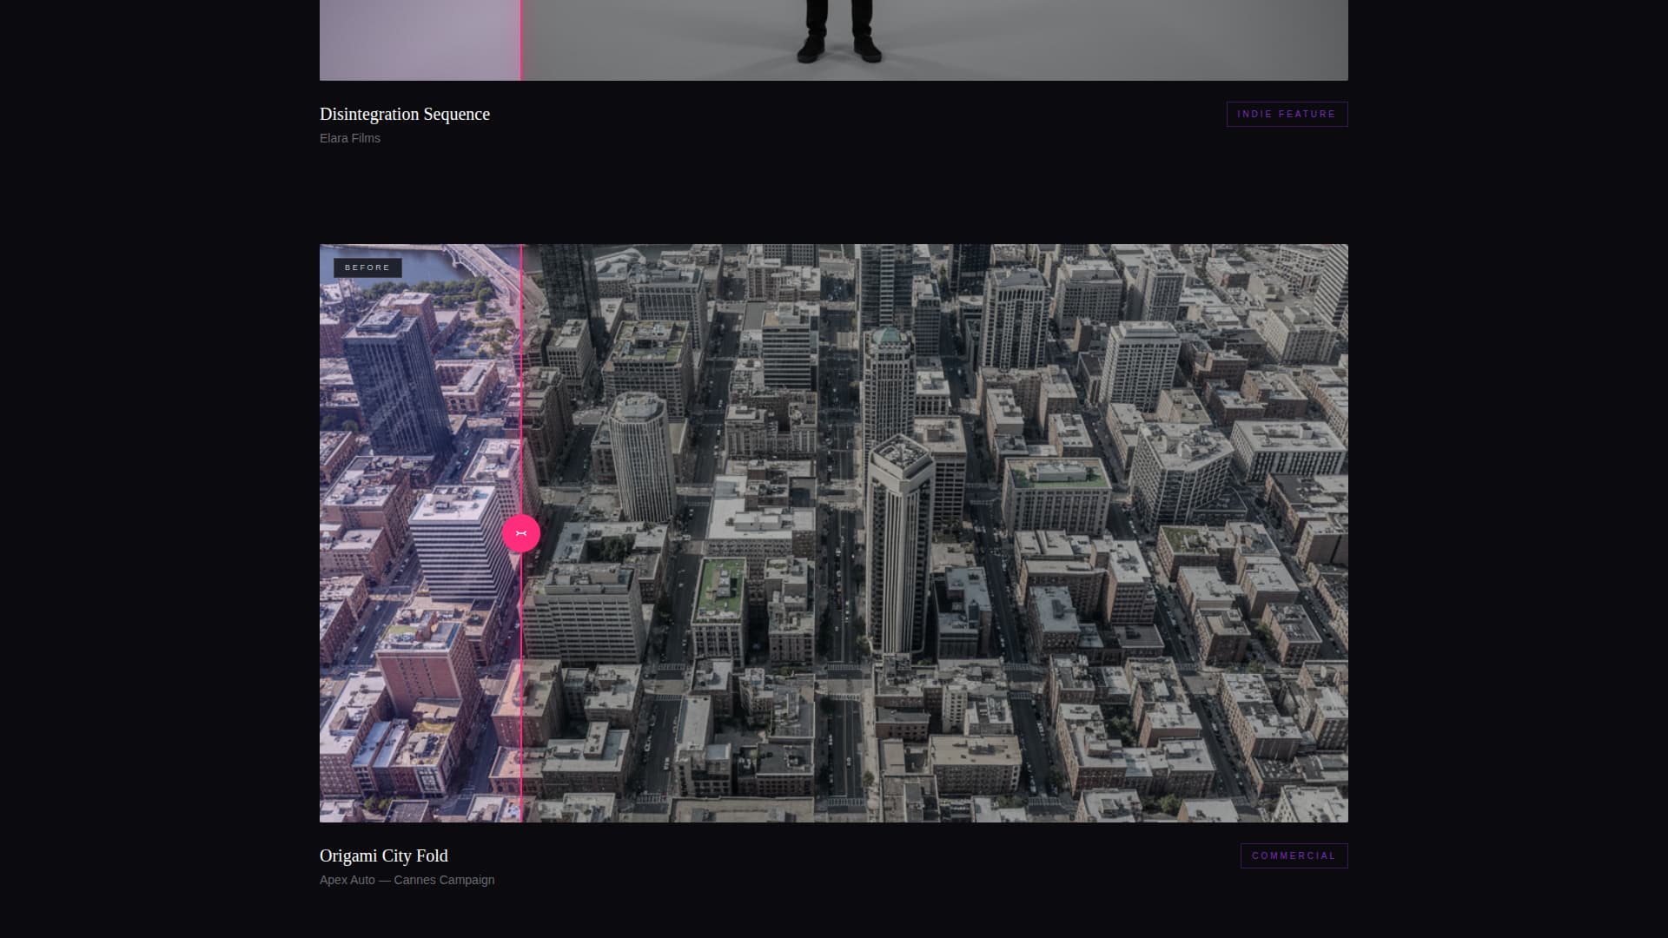This screenshot has height=938, width=1668.
Task: Click the Origami City Fold title
Action: [384, 855]
